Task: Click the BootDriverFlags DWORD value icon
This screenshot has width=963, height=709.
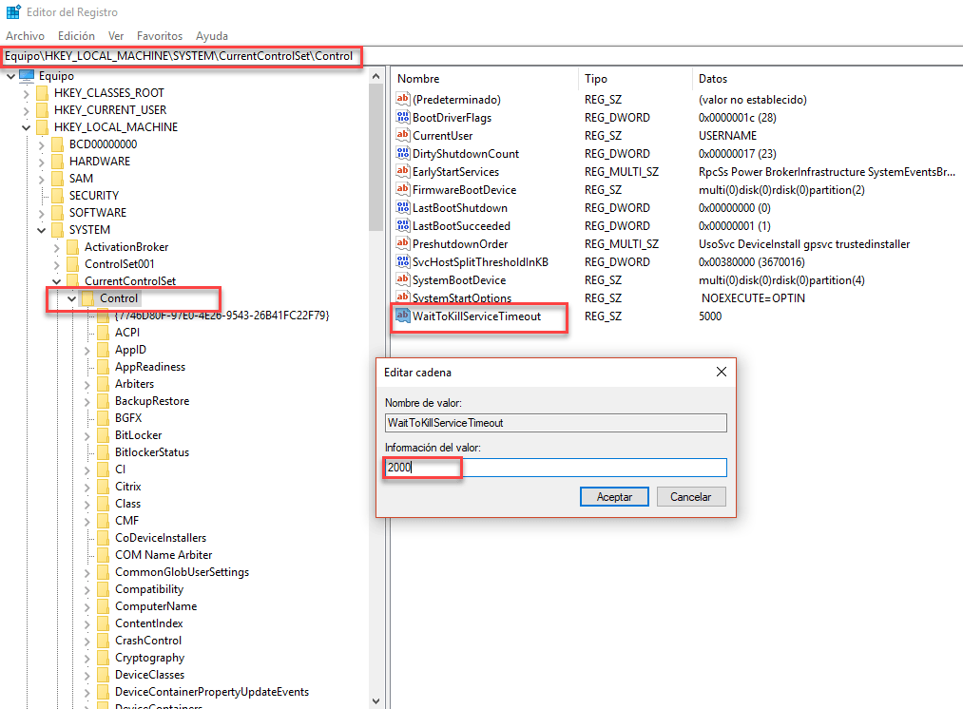Action: coord(402,118)
